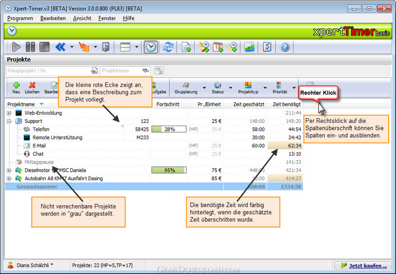Stop the timer with the stop button
This screenshot has height=274, width=396.
[44, 47]
